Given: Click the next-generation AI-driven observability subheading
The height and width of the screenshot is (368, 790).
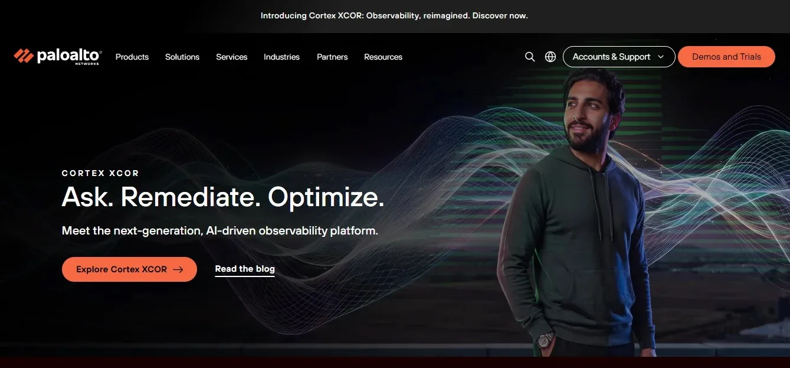Looking at the screenshot, I should pyautogui.click(x=220, y=230).
